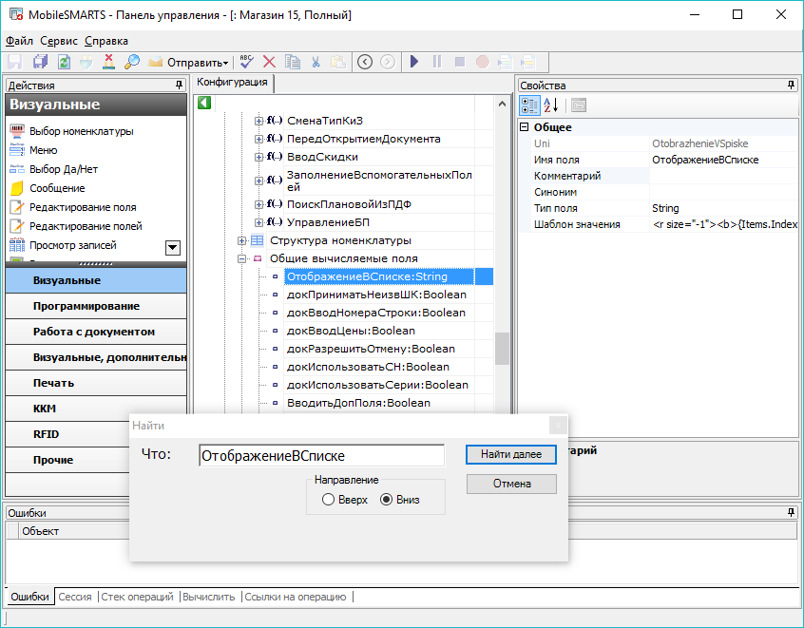Click the refresh configuration icon with green arrows
The height and width of the screenshot is (628, 804).
(64, 62)
